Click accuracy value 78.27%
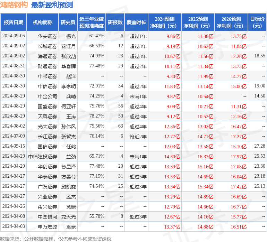Image resolution: width=267 pixels, height=242 pixels. (x=97, y=116)
